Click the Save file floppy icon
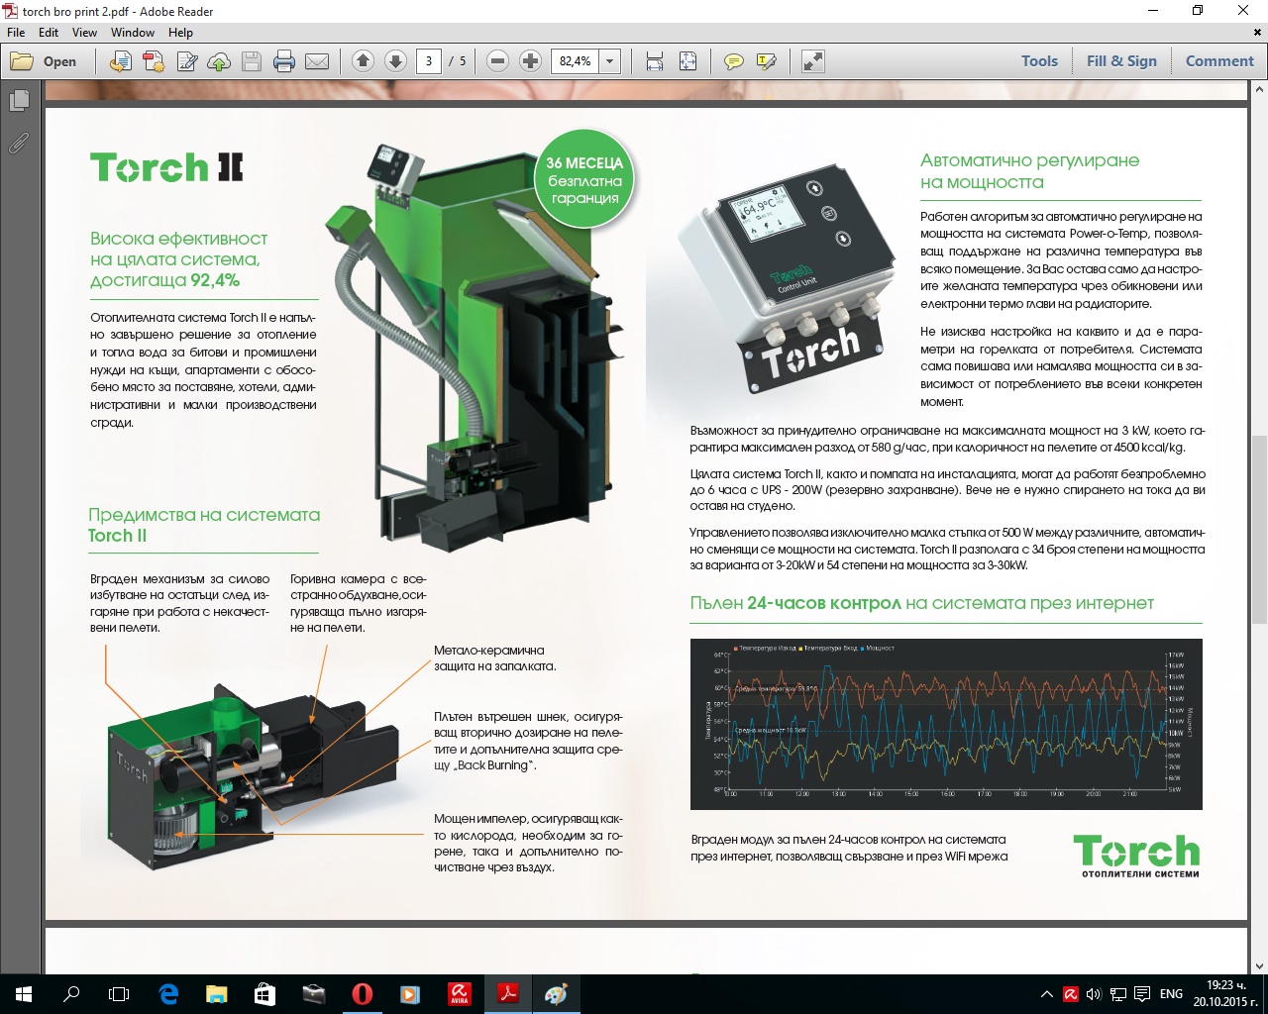 coord(252,61)
